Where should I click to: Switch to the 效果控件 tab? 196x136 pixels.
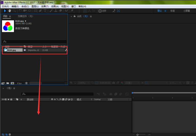pyautogui.click(x=25, y=16)
